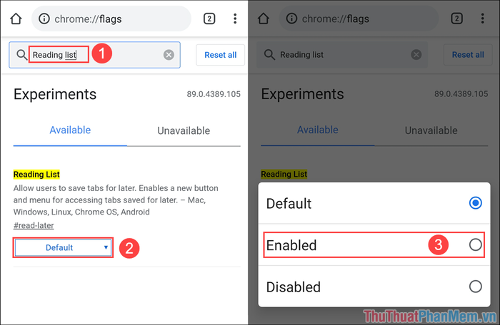Click the Reading list search field on left

pyautogui.click(x=95, y=55)
